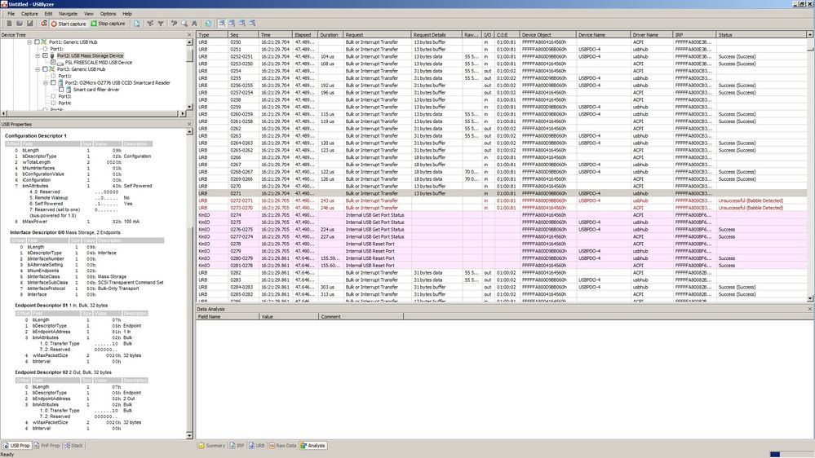The width and height of the screenshot is (815, 458).
Task: Uncheck FSL FREESCALE MSD USB Device checkbox
Action: tap(53, 62)
